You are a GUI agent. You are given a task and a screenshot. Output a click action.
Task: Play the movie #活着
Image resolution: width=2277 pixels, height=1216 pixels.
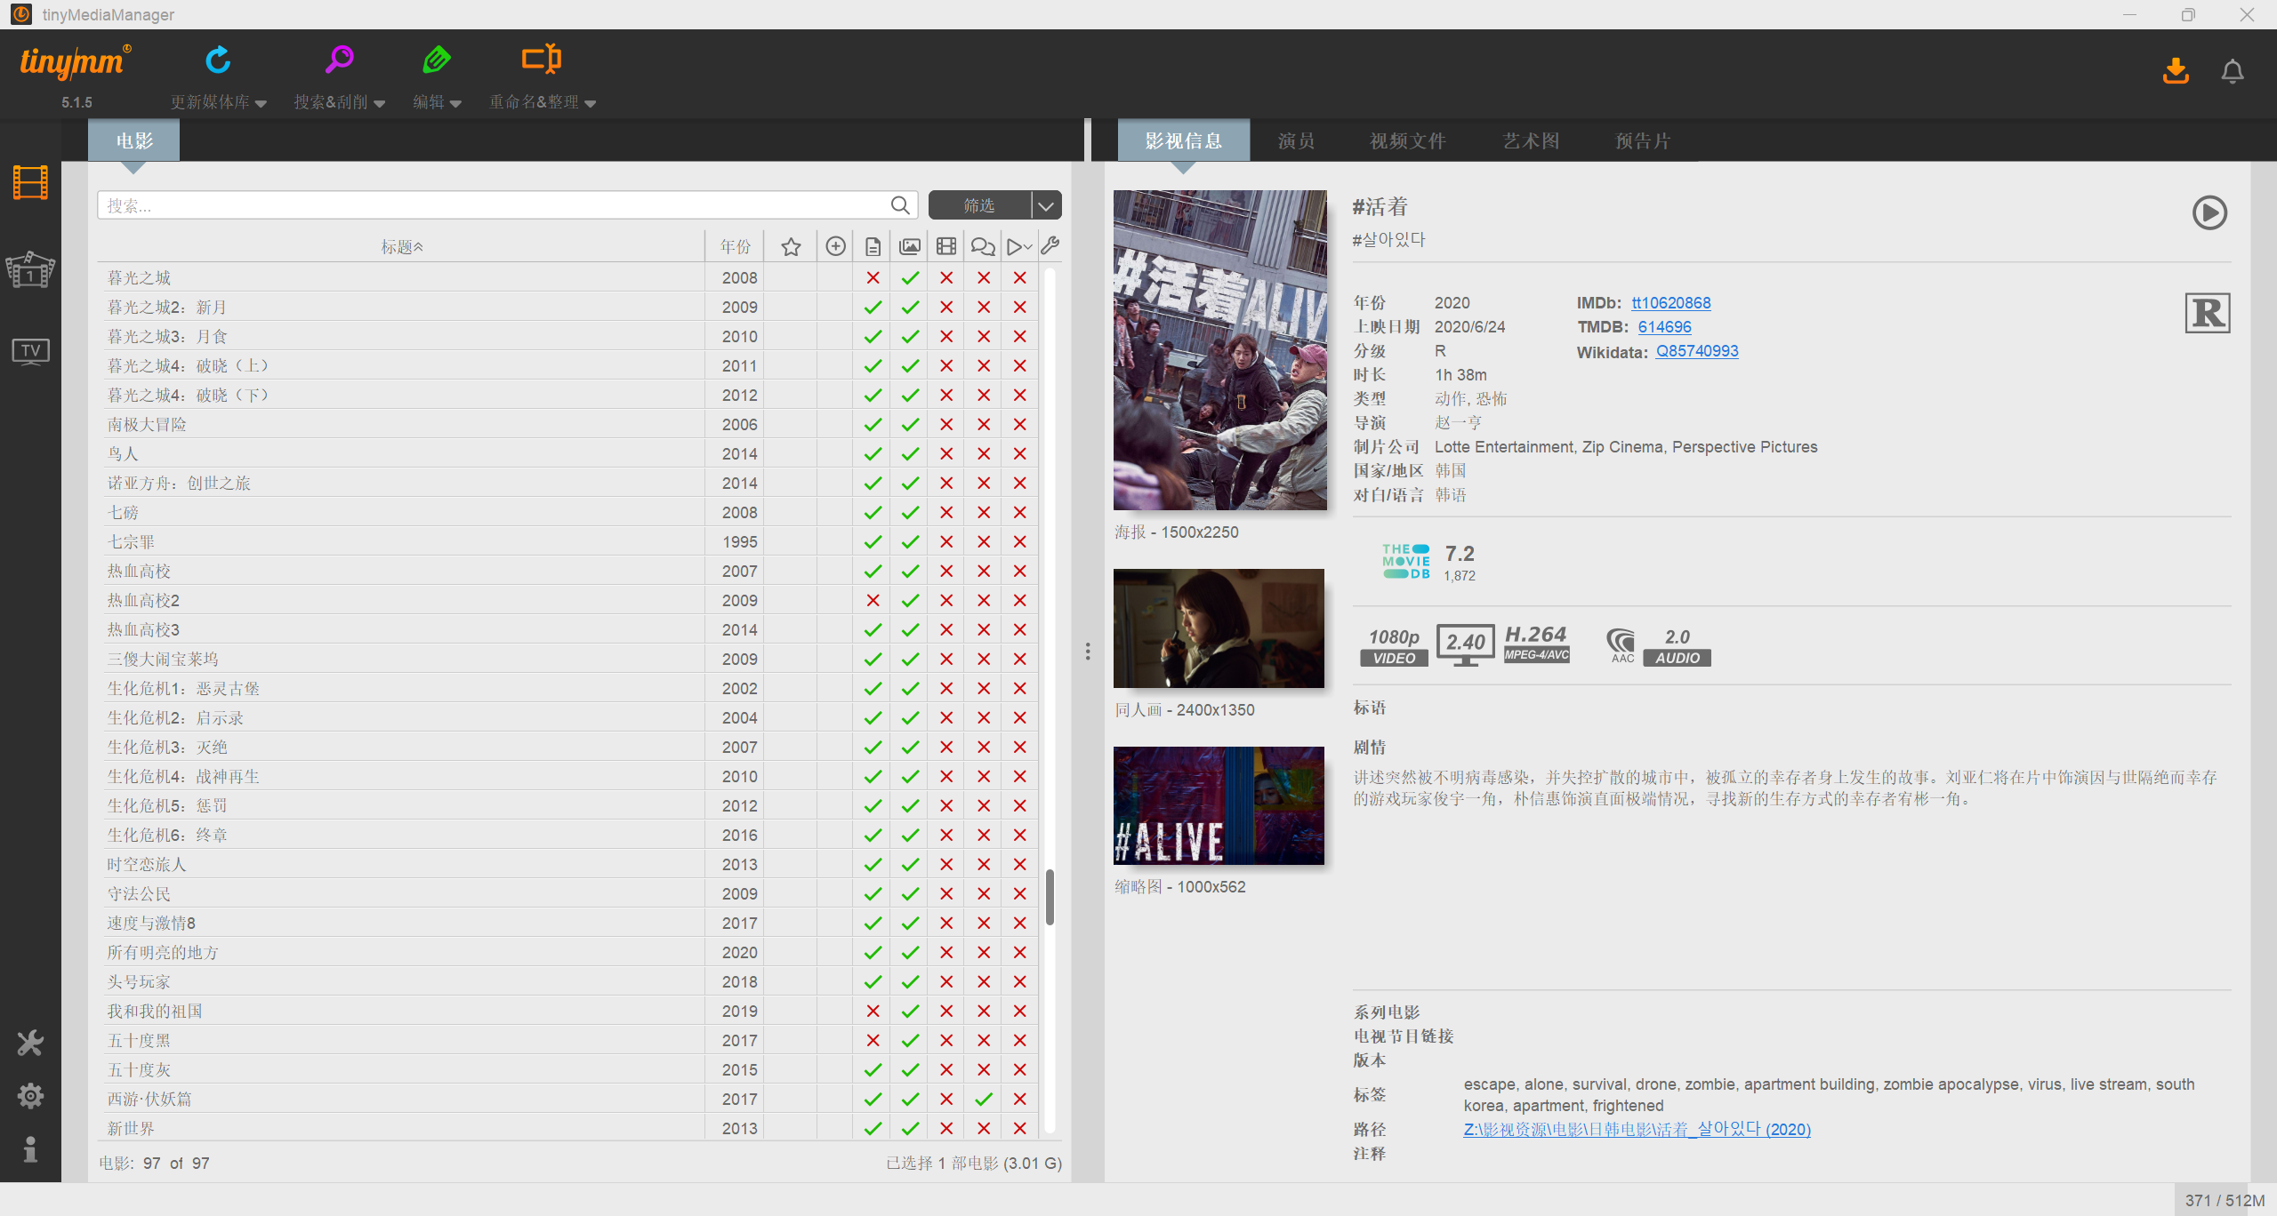pos(2209,212)
